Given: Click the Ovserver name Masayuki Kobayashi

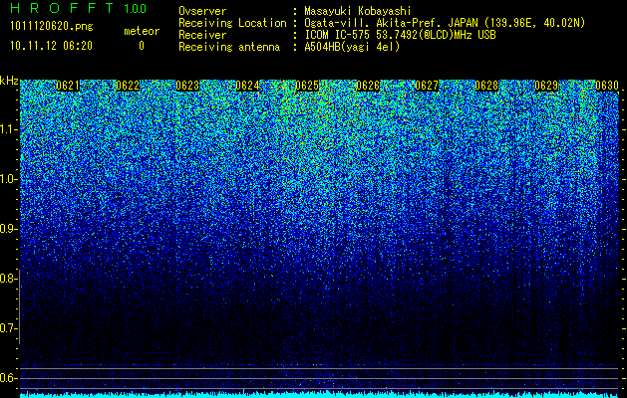Looking at the screenshot, I should click(357, 11).
